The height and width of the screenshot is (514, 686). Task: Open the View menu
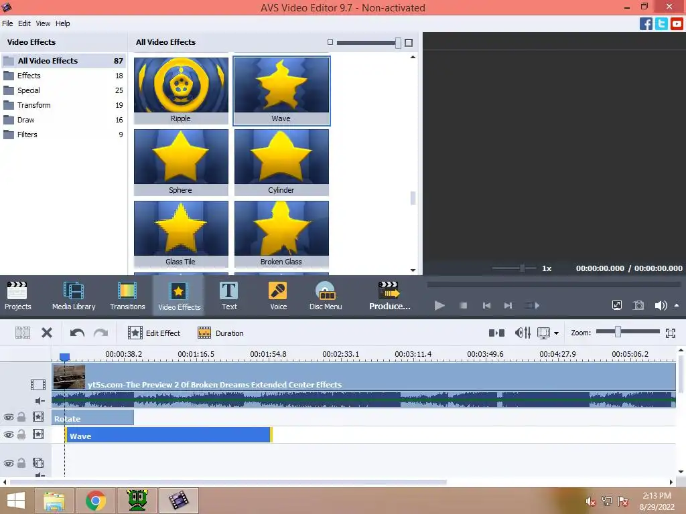click(x=43, y=23)
